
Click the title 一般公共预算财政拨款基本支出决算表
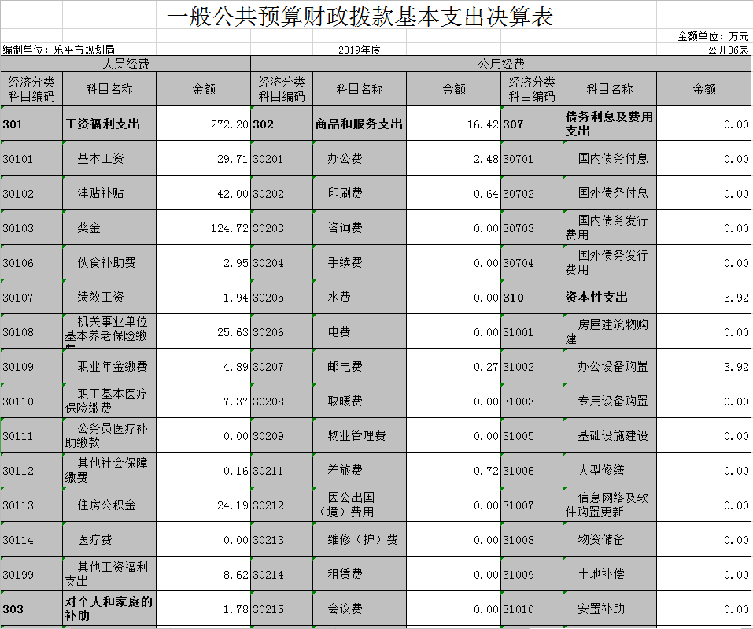tap(360, 17)
